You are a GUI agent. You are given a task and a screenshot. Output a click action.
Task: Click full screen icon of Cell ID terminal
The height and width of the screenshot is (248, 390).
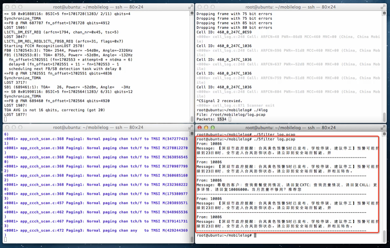pos(382,7)
